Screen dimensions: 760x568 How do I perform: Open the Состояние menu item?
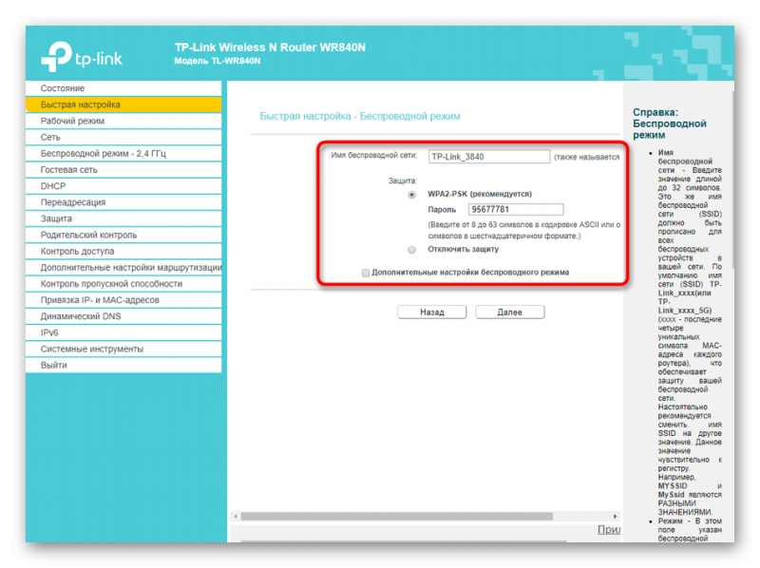123,88
